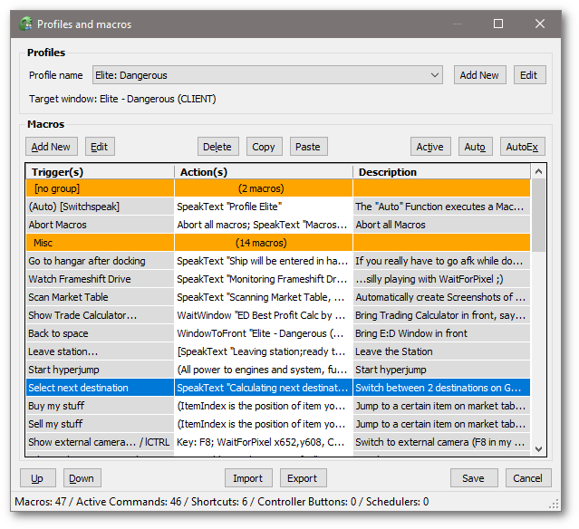This screenshot has height=529, width=579.
Task: Click WindowToFront action cell
Action: (x=264, y=333)
